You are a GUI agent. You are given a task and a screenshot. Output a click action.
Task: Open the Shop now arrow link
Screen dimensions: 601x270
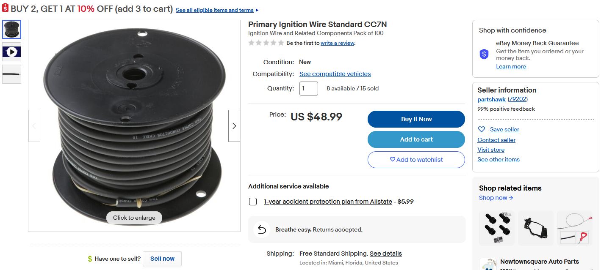(x=496, y=198)
